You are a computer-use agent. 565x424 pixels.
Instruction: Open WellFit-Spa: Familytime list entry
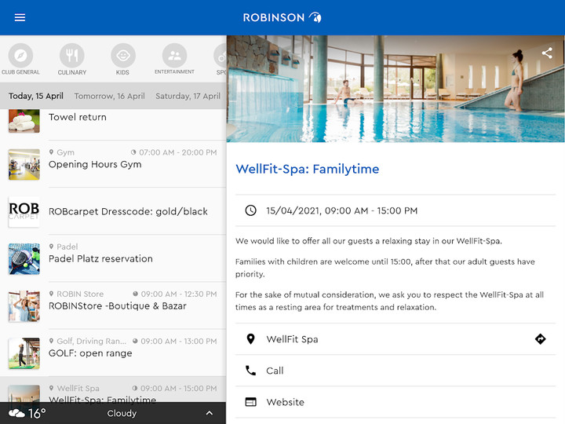point(113,389)
